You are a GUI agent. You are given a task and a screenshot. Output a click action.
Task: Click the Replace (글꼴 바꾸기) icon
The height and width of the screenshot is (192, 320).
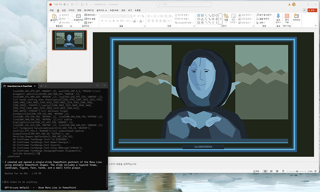click(x=257, y=19)
